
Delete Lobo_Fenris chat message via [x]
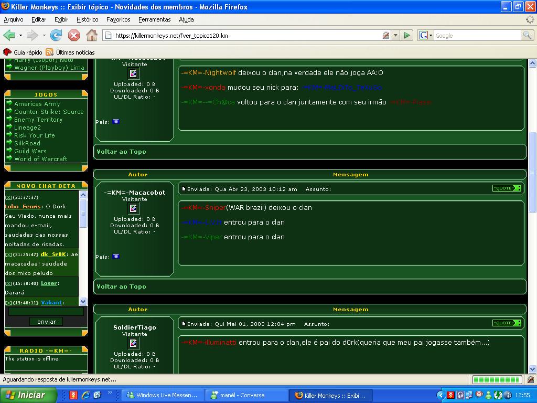tap(8, 197)
